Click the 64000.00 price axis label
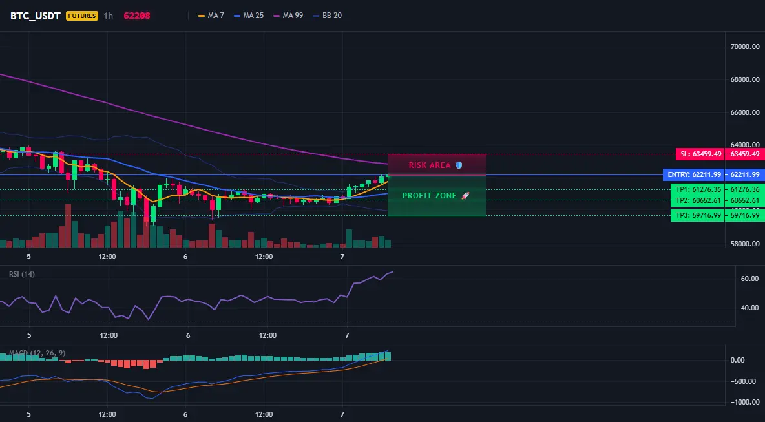Screen dimensions: 765x422 (x=745, y=145)
